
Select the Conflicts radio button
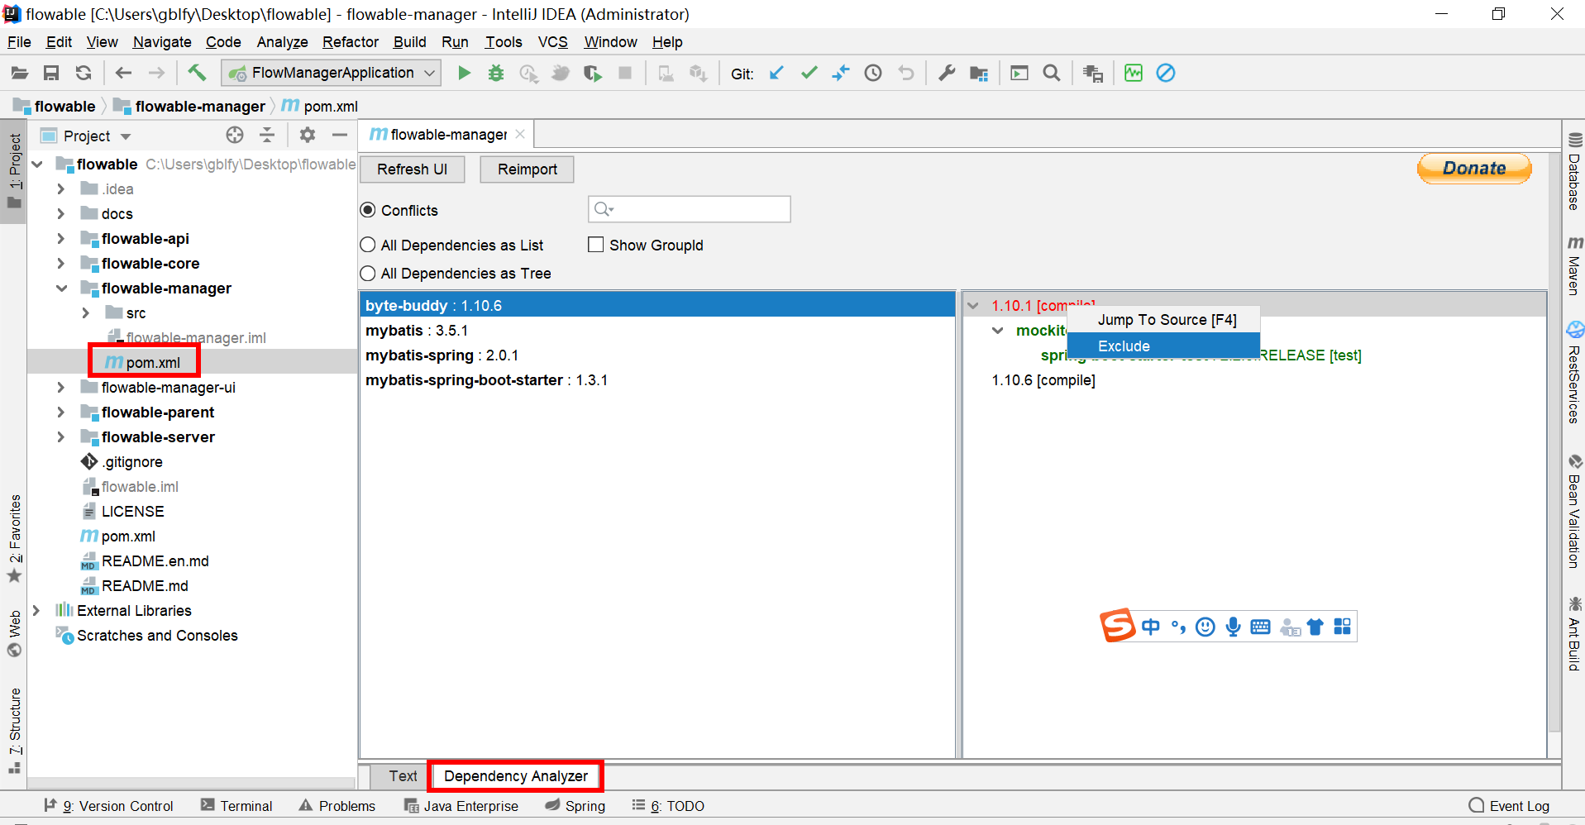click(368, 210)
